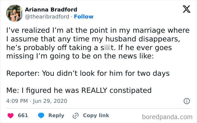Click the word REALLY in the tweet
The height and width of the screenshot is (123, 197).
95,91
